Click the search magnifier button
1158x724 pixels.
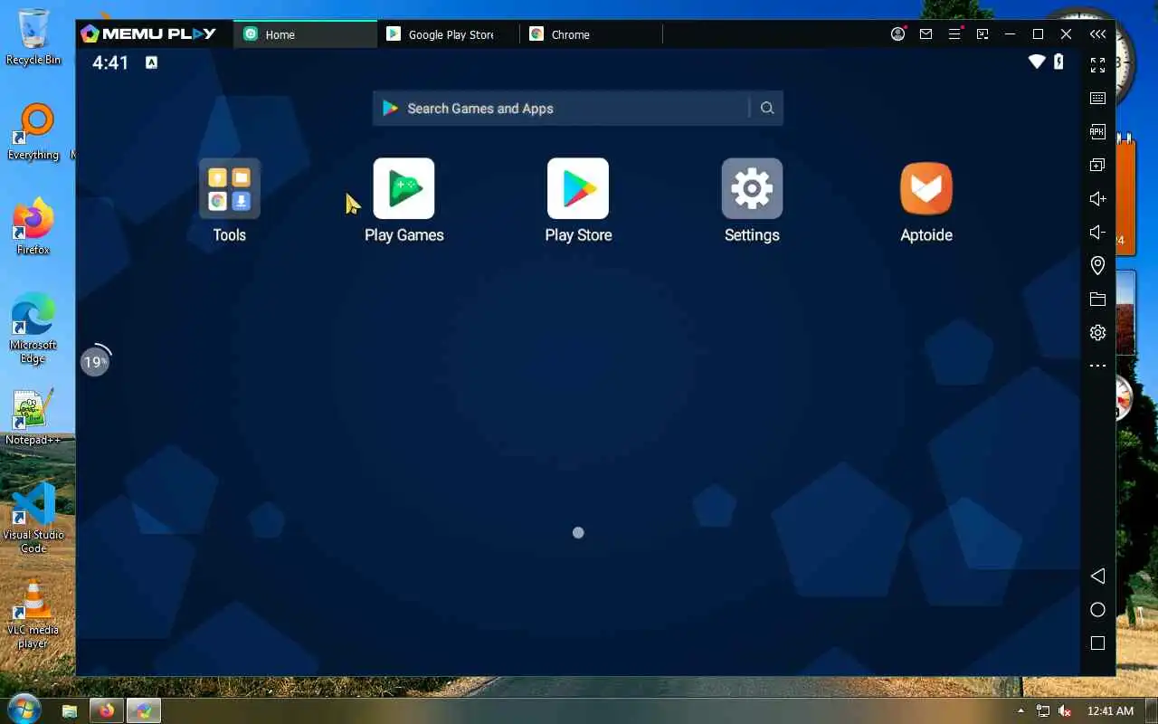(767, 108)
